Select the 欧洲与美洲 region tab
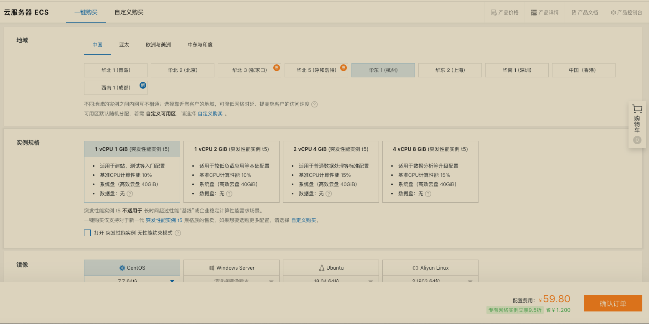 [x=158, y=45]
